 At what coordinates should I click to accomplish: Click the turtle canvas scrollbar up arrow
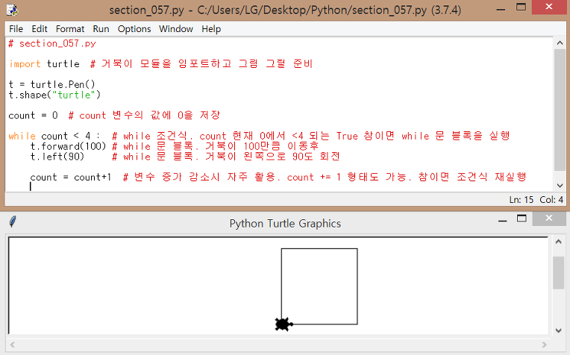pos(558,242)
